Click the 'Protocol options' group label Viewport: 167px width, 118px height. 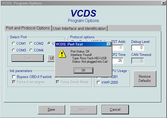[82, 37]
